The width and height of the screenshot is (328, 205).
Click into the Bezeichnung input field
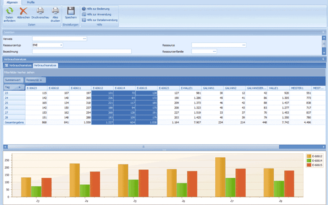coord(82,51)
